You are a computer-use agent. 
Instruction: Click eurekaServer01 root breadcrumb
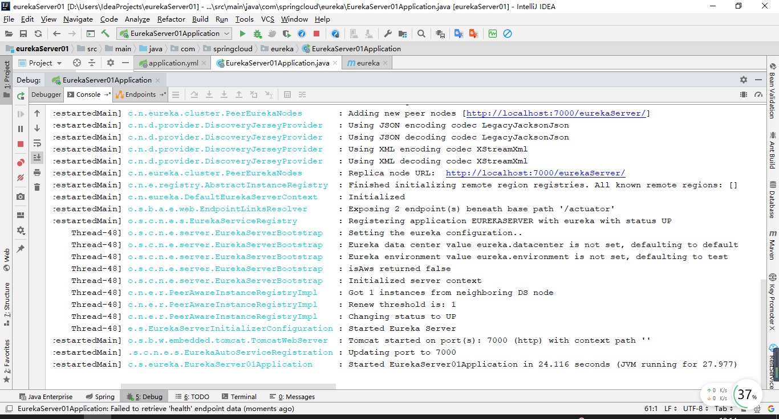pos(37,48)
